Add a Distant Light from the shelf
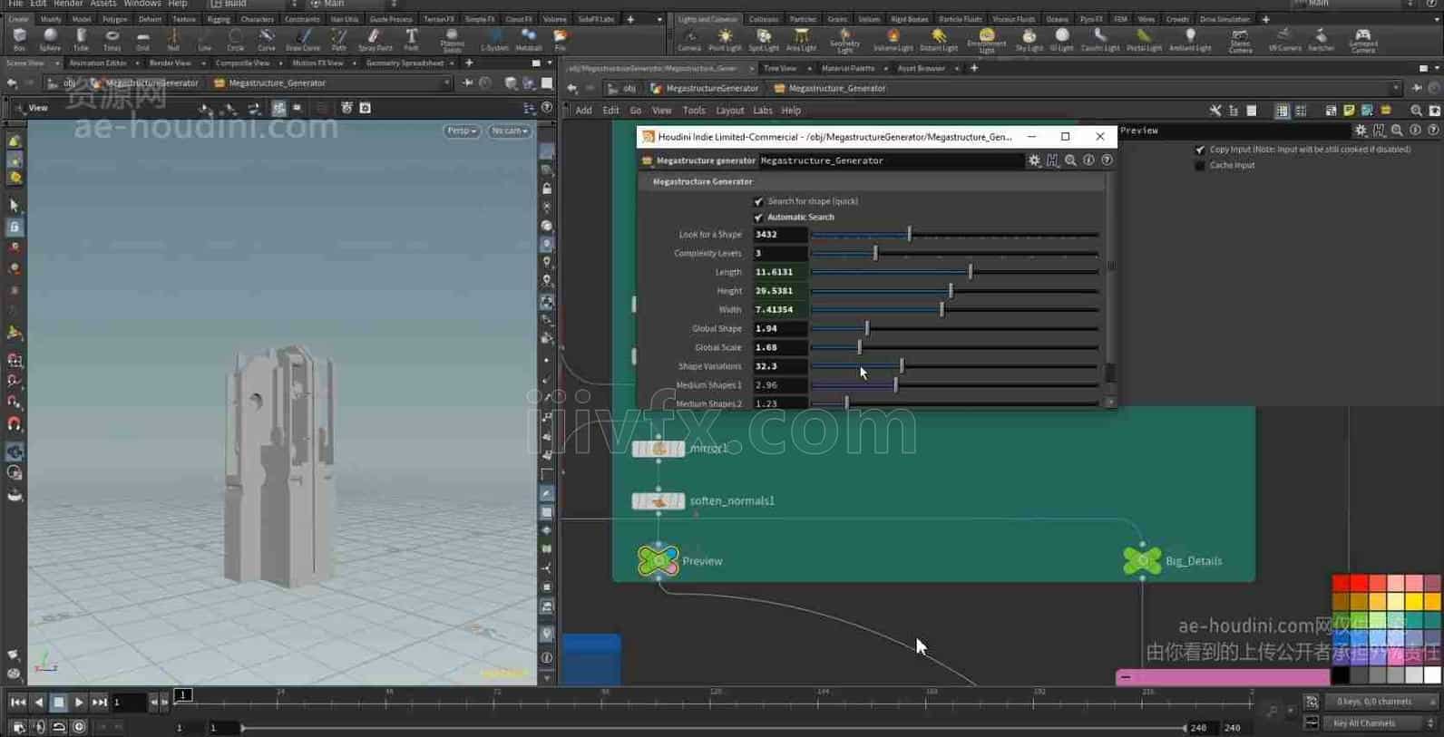The height and width of the screenshot is (737, 1444). pyautogui.click(x=938, y=39)
